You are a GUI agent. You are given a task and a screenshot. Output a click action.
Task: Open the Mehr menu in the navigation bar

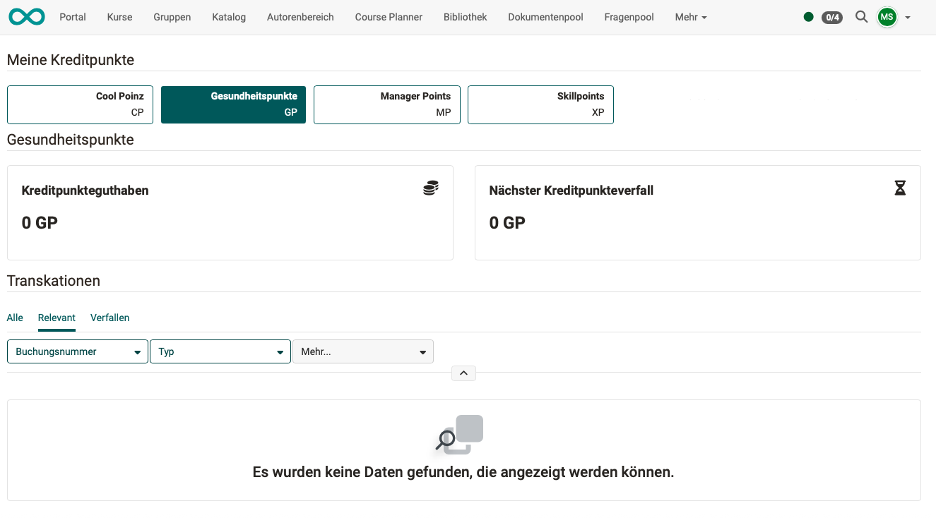click(x=690, y=16)
